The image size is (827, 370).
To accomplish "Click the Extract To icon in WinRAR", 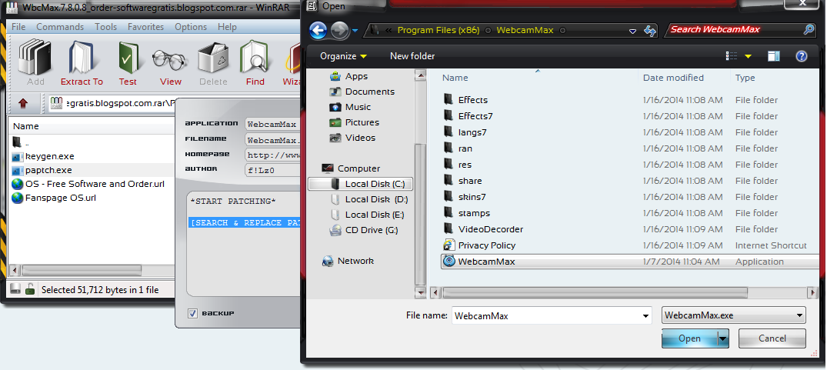I will tap(82, 64).
